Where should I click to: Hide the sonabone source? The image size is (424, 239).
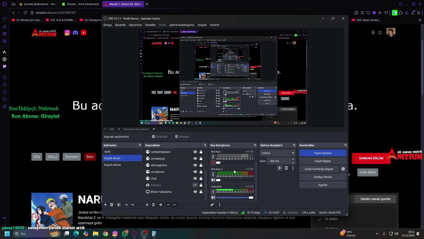[x=195, y=172]
